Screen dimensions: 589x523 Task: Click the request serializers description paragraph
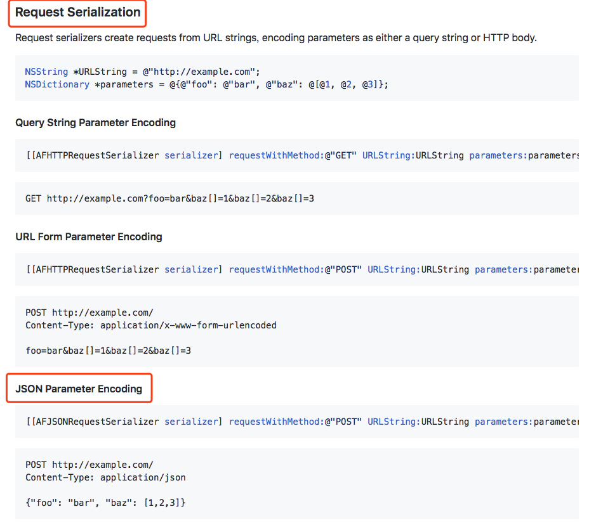coord(276,38)
